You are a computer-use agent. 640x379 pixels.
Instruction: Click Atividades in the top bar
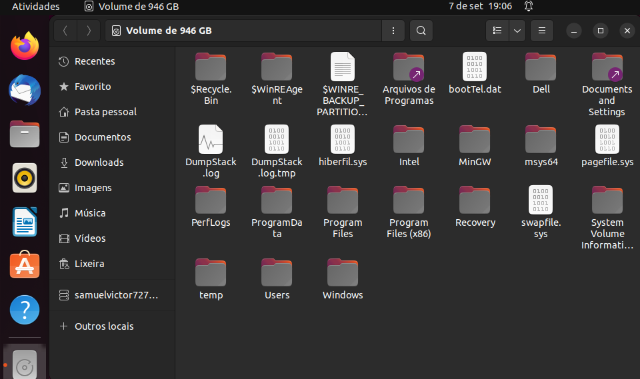35,7
